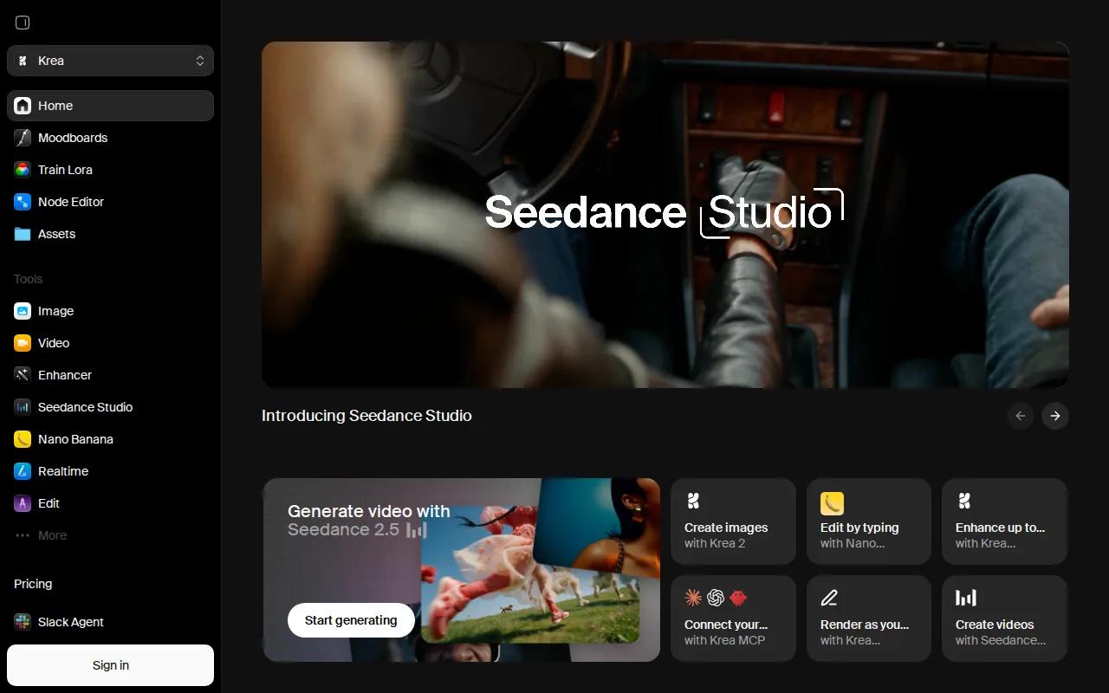
Task: Select the Video tool icon
Action: click(x=23, y=343)
